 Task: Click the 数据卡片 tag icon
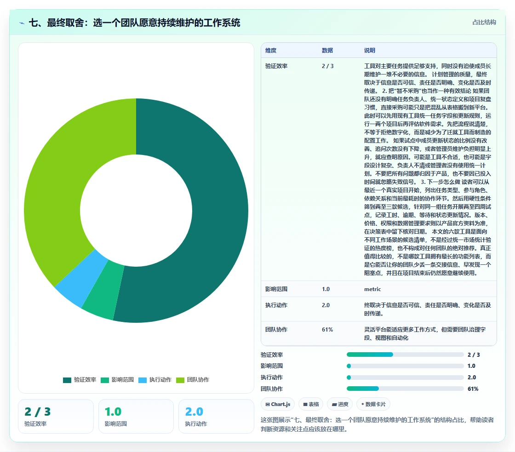pos(363,404)
